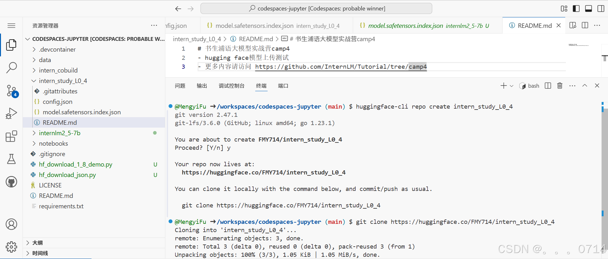Image resolution: width=608 pixels, height=259 pixels.
Task: Go back in navigation history
Action: (178, 9)
